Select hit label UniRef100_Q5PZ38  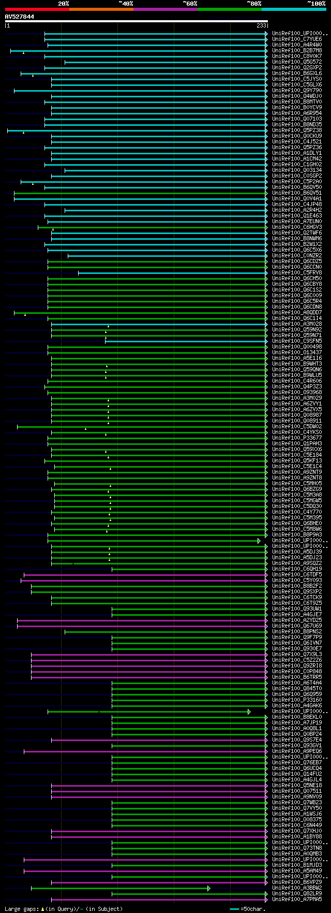pos(297,131)
